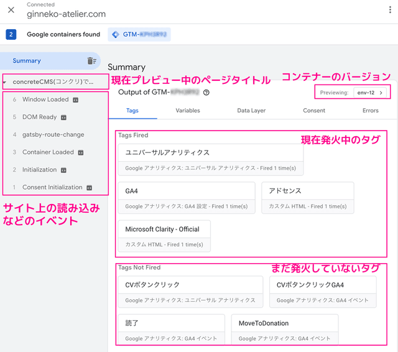This screenshot has height=352, width=398.
Task: Close the Tag Assistant debug session
Action: (11, 10)
